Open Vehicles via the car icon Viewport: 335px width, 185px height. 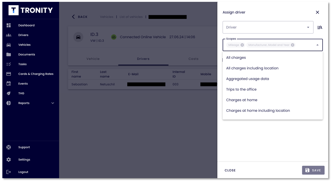(x=9, y=45)
